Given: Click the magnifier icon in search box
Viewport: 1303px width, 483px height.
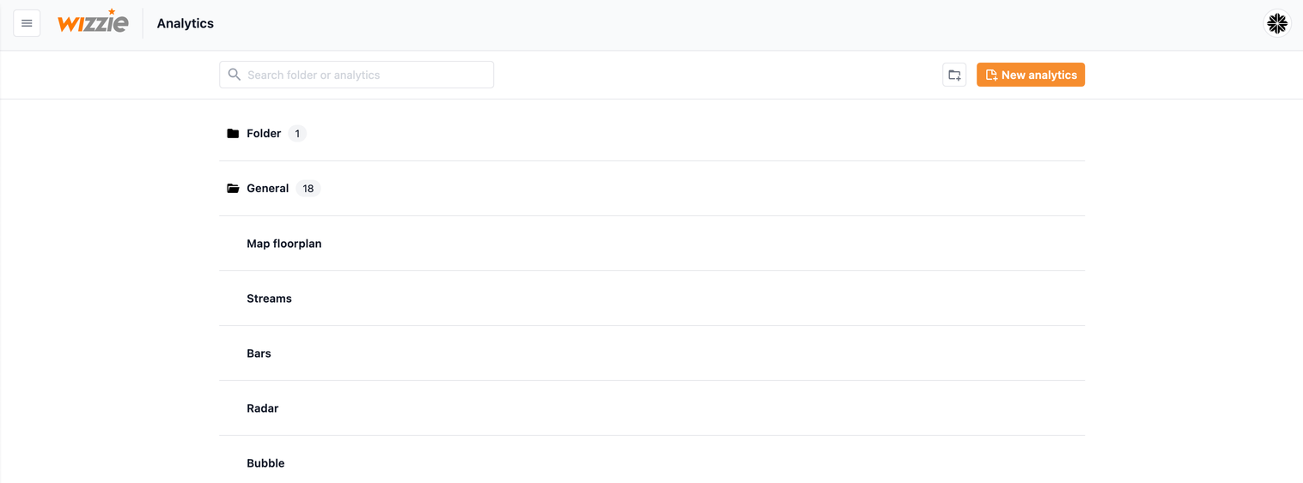Looking at the screenshot, I should coord(234,75).
